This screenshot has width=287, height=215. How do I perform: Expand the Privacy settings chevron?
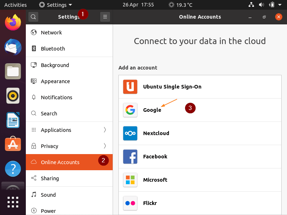coord(105,146)
